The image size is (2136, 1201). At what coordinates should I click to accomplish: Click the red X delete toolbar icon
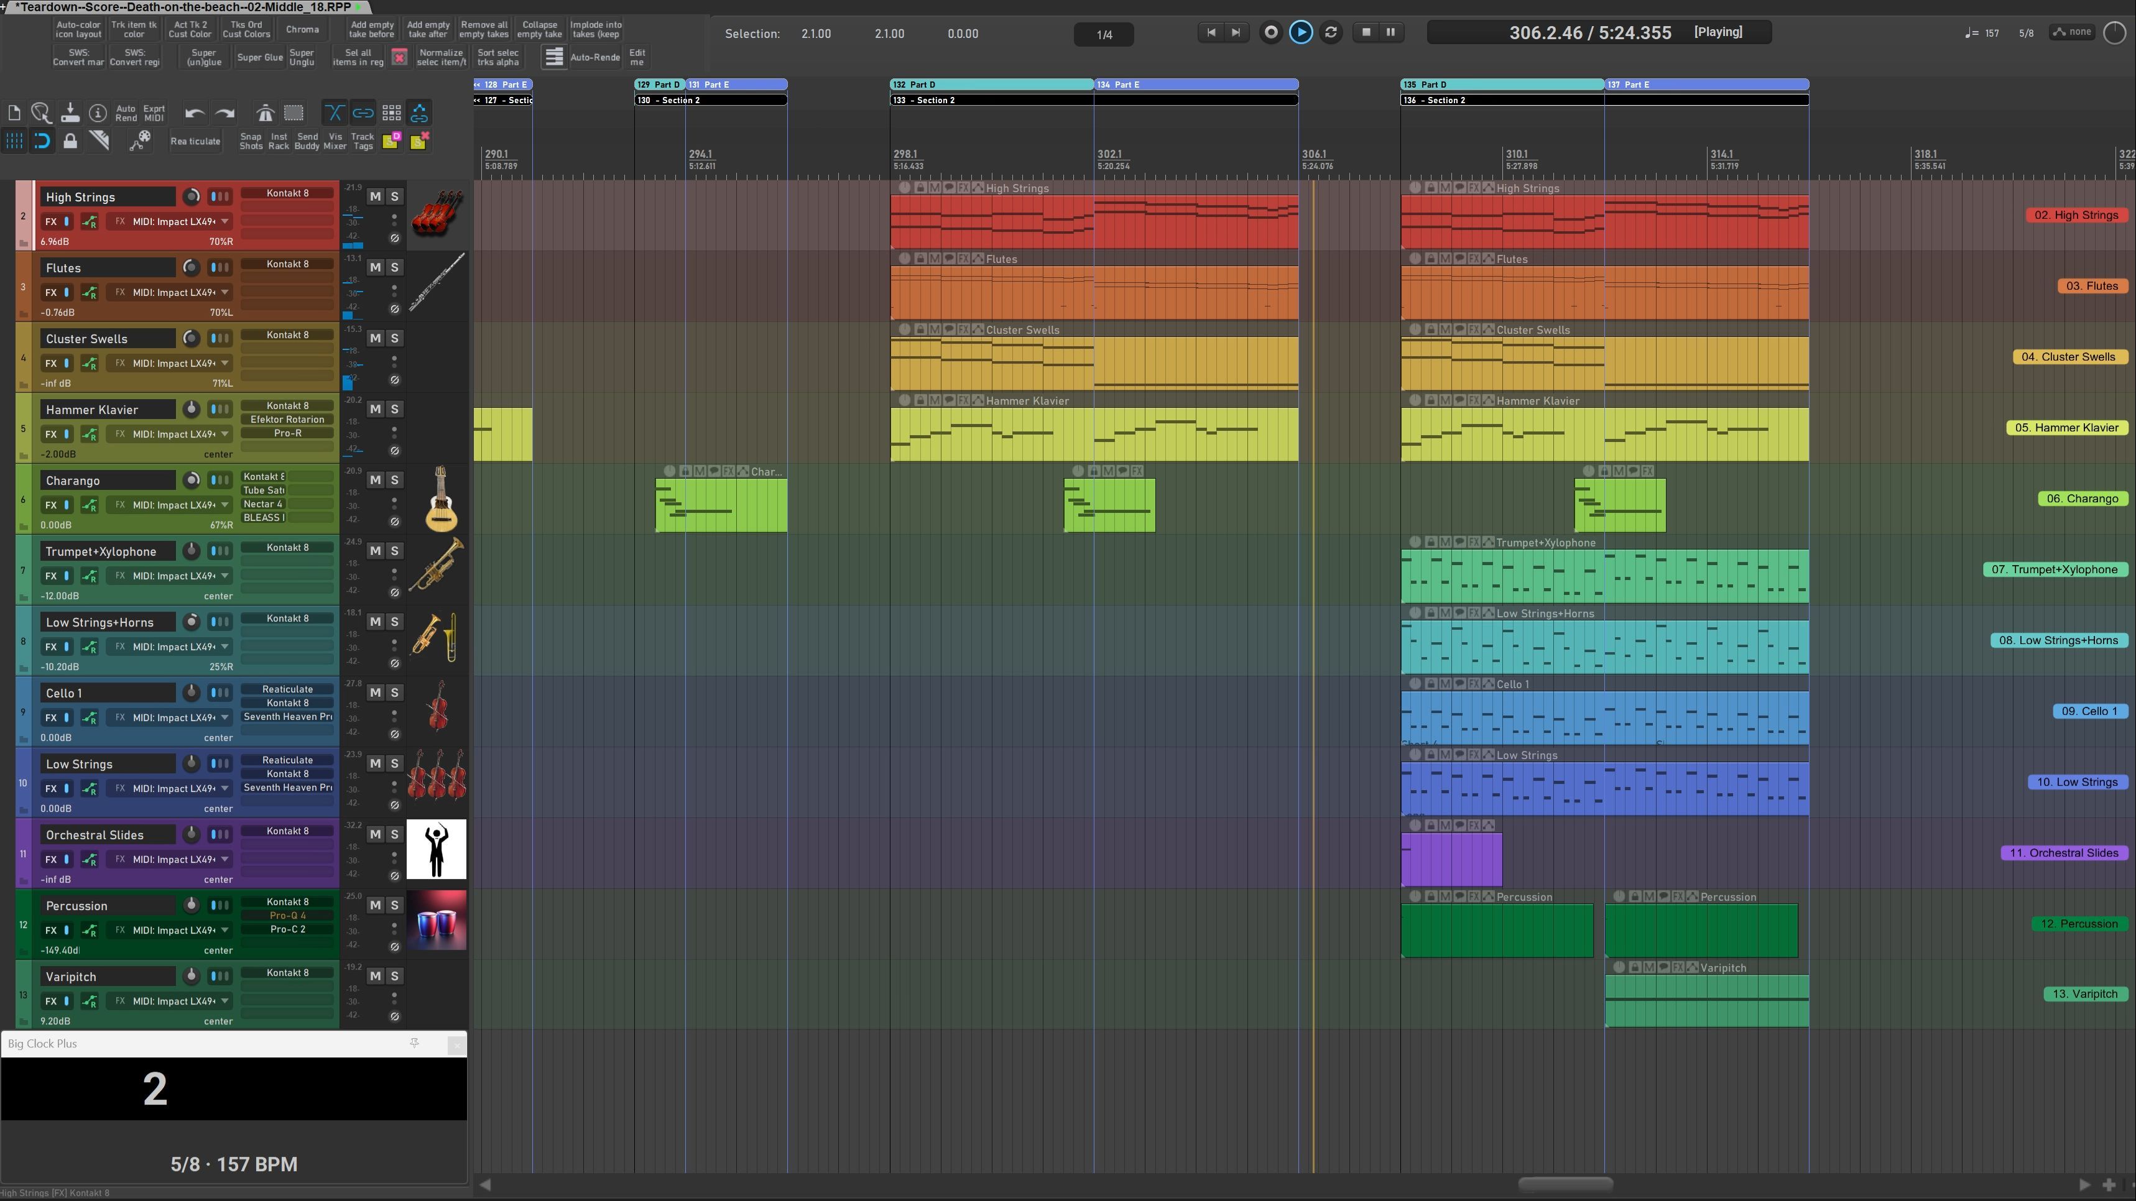(399, 57)
